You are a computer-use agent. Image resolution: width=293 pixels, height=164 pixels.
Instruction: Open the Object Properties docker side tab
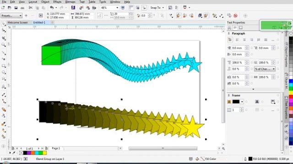coord(286,54)
